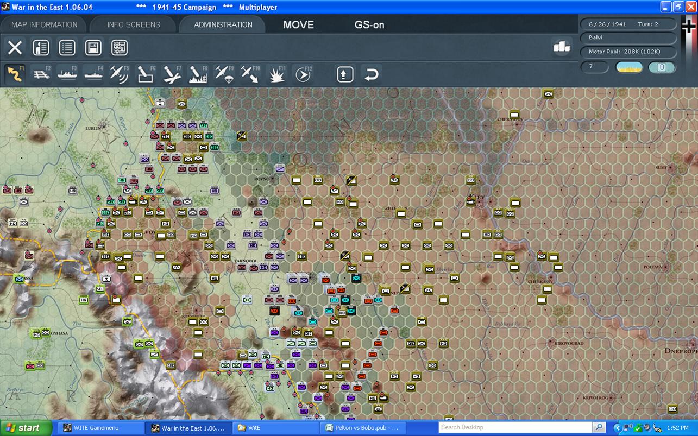The width and height of the screenshot is (698, 436).
Task: Select the F3 naval transport mode icon
Action: click(x=67, y=74)
